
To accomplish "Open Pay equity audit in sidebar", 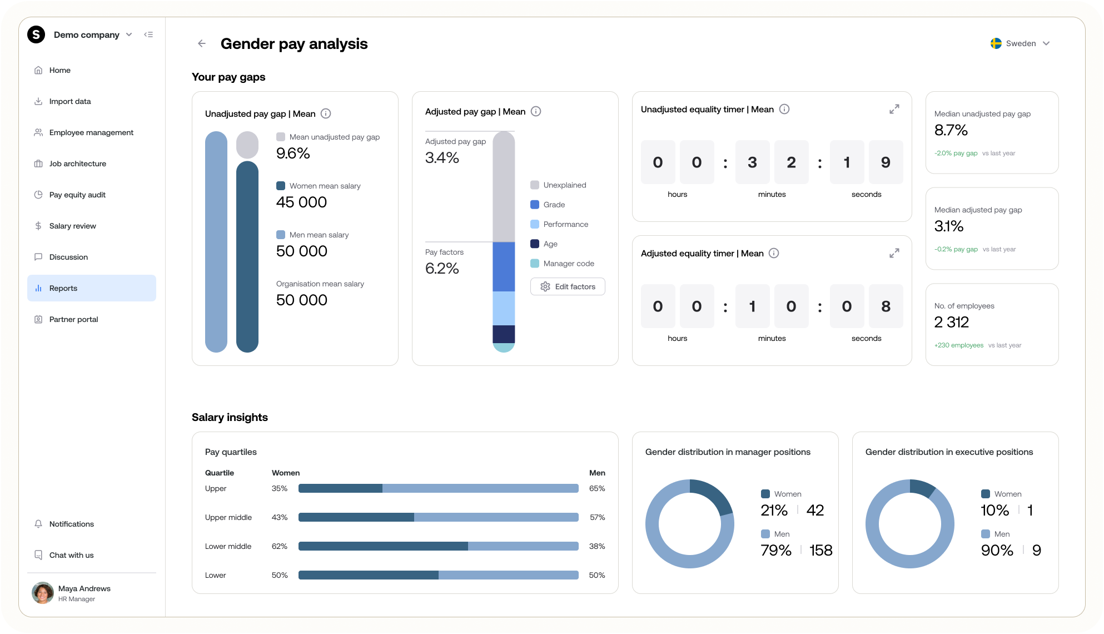I will 77,195.
